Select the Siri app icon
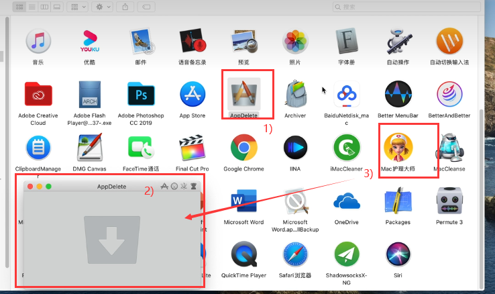The height and width of the screenshot is (294, 495). coord(398,254)
